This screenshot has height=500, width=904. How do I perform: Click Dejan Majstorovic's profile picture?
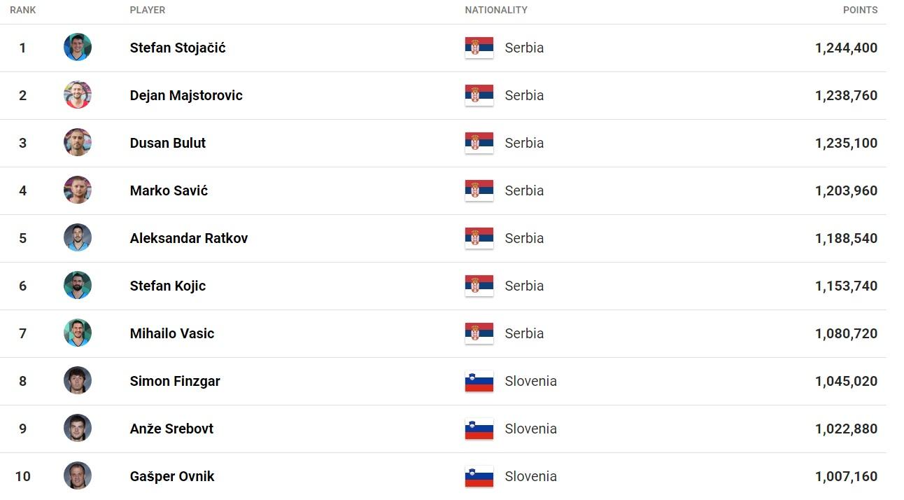pos(78,95)
